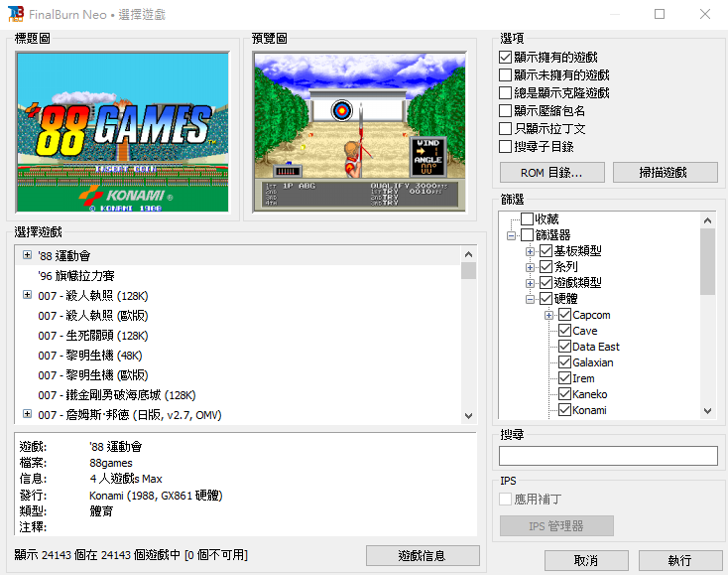Uncheck the 基板類型 filter checkbox
Screen dimensions: 728x575
(x=546, y=250)
